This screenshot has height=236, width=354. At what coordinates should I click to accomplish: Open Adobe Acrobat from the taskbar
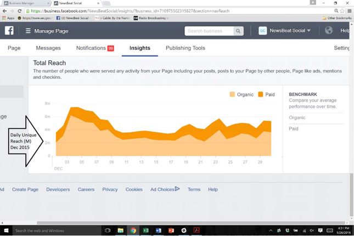196,231
